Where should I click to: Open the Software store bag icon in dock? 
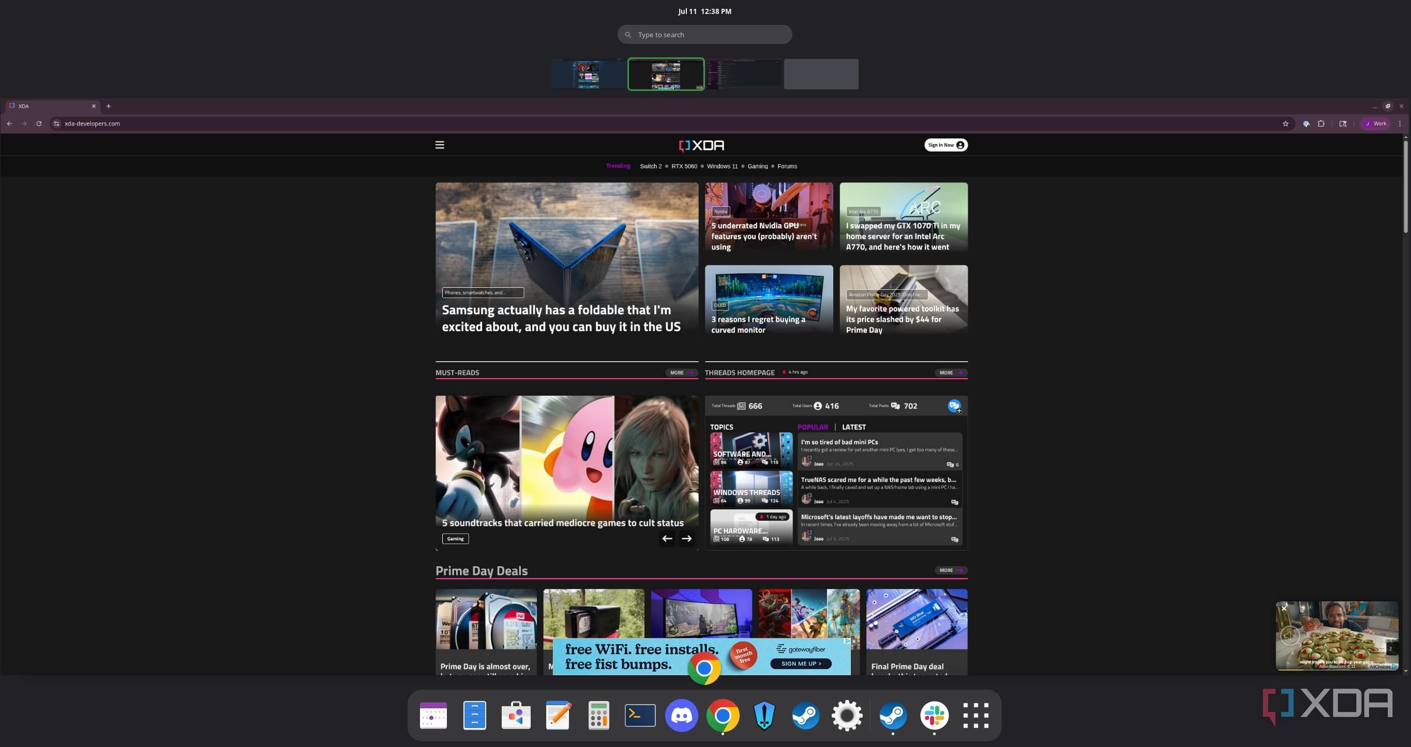pyautogui.click(x=516, y=715)
